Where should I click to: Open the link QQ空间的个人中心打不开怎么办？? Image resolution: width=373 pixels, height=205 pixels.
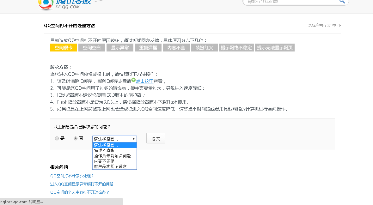tap(80, 192)
